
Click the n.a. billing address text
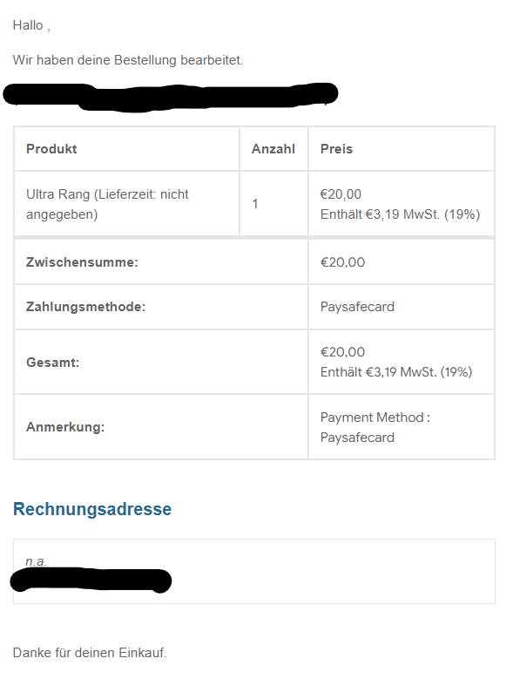point(36,561)
